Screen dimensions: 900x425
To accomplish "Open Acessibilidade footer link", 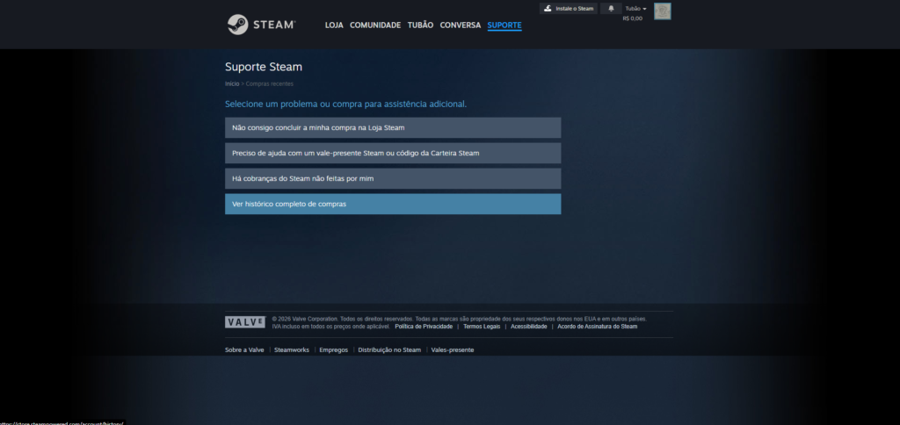I will click(x=528, y=327).
